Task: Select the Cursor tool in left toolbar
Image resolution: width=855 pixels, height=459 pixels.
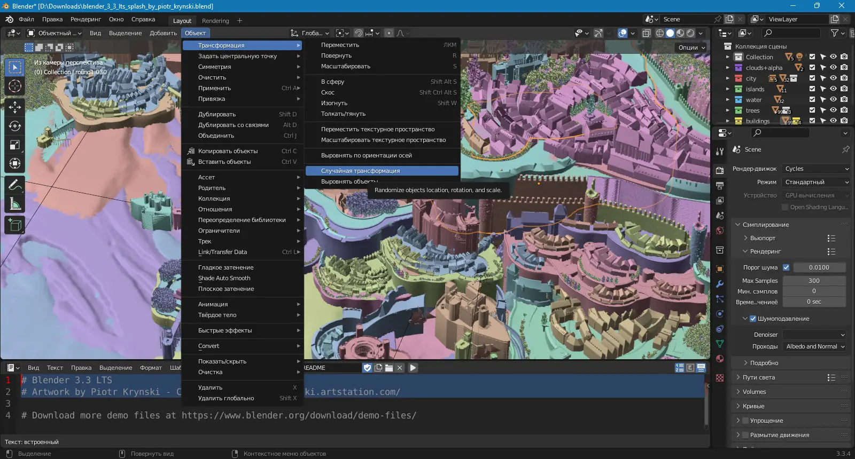Action: [15, 86]
